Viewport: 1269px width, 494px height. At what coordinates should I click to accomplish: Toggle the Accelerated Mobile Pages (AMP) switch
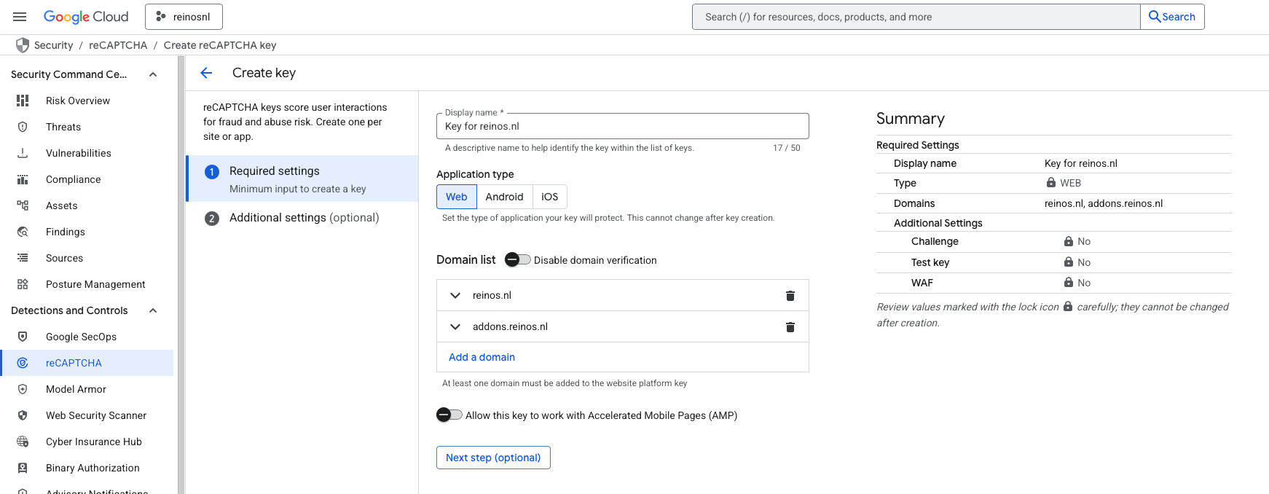pos(449,415)
